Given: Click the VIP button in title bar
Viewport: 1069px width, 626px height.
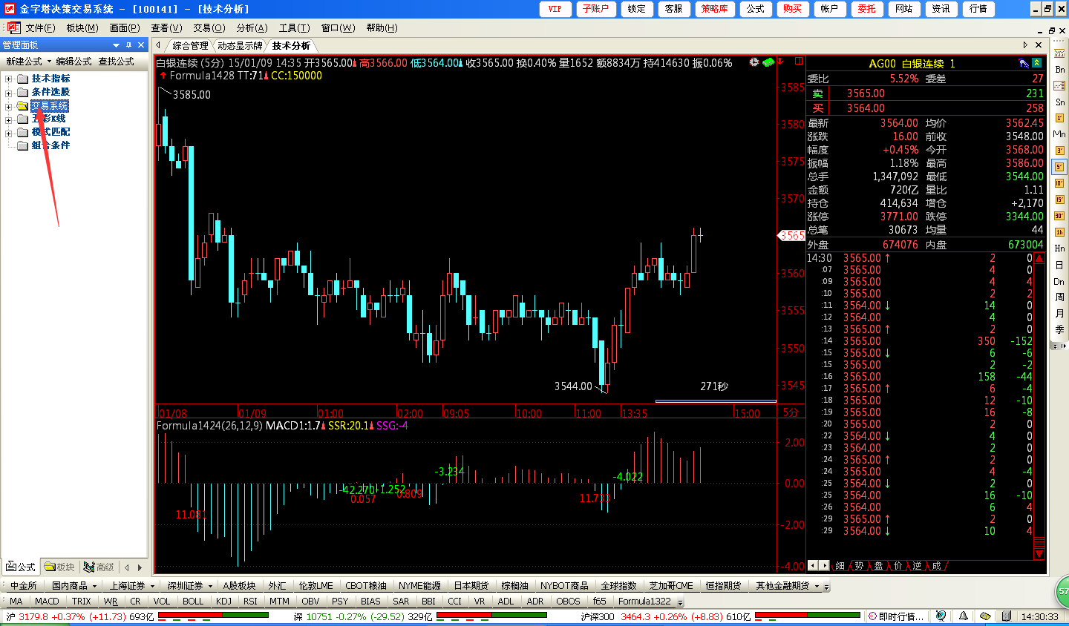Looking at the screenshot, I should pos(555,9).
